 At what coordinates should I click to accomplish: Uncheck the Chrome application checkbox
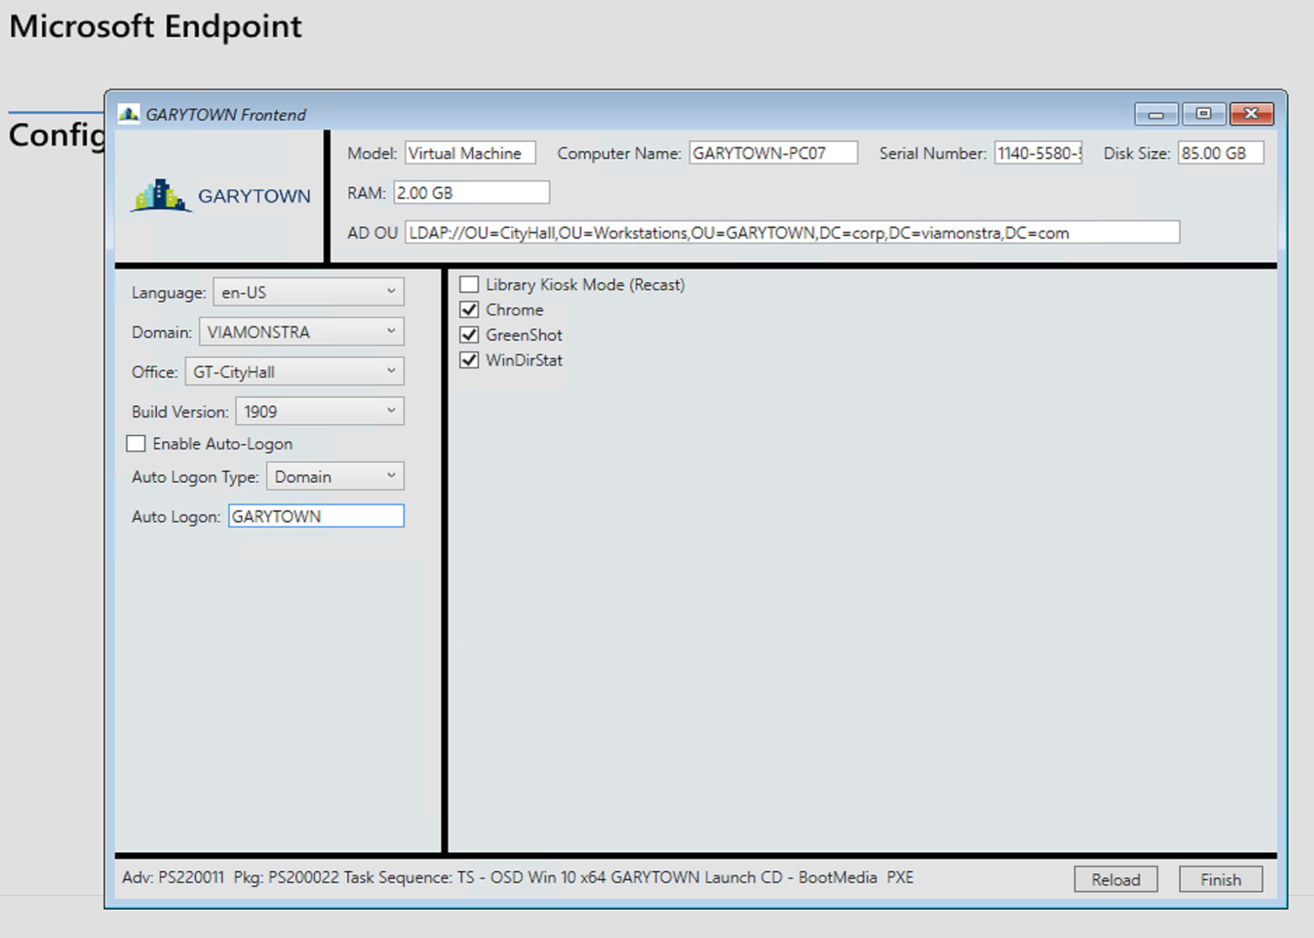click(469, 310)
